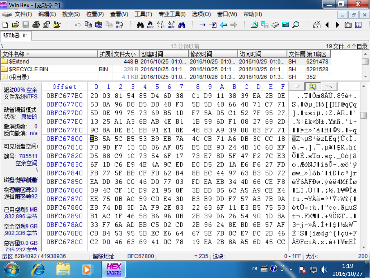Click the grid icon at toolbar's right end

point(358,25)
